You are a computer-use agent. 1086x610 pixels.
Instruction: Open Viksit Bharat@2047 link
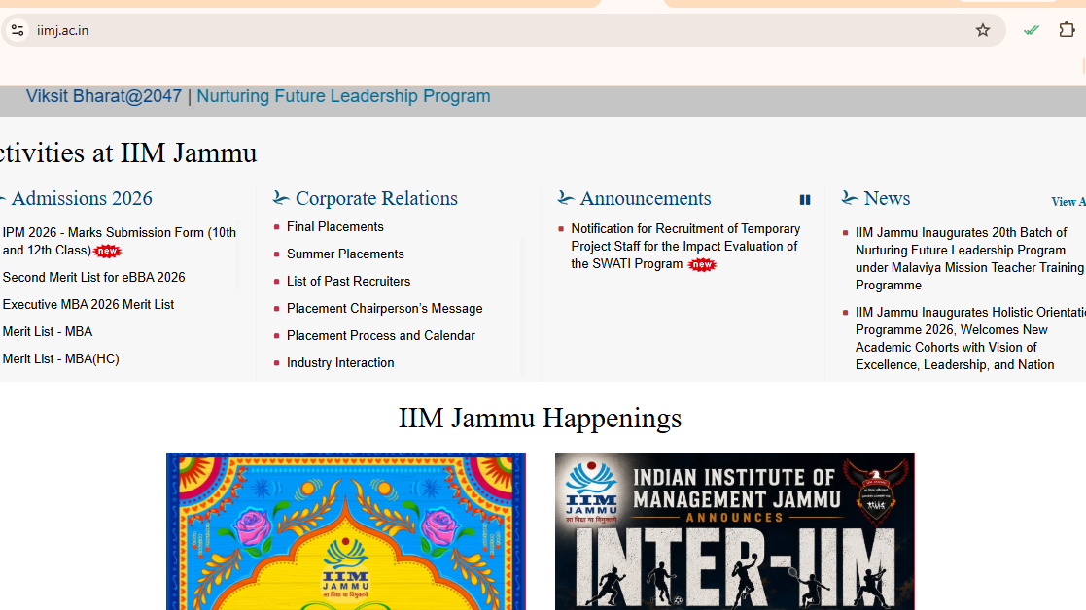click(x=104, y=96)
